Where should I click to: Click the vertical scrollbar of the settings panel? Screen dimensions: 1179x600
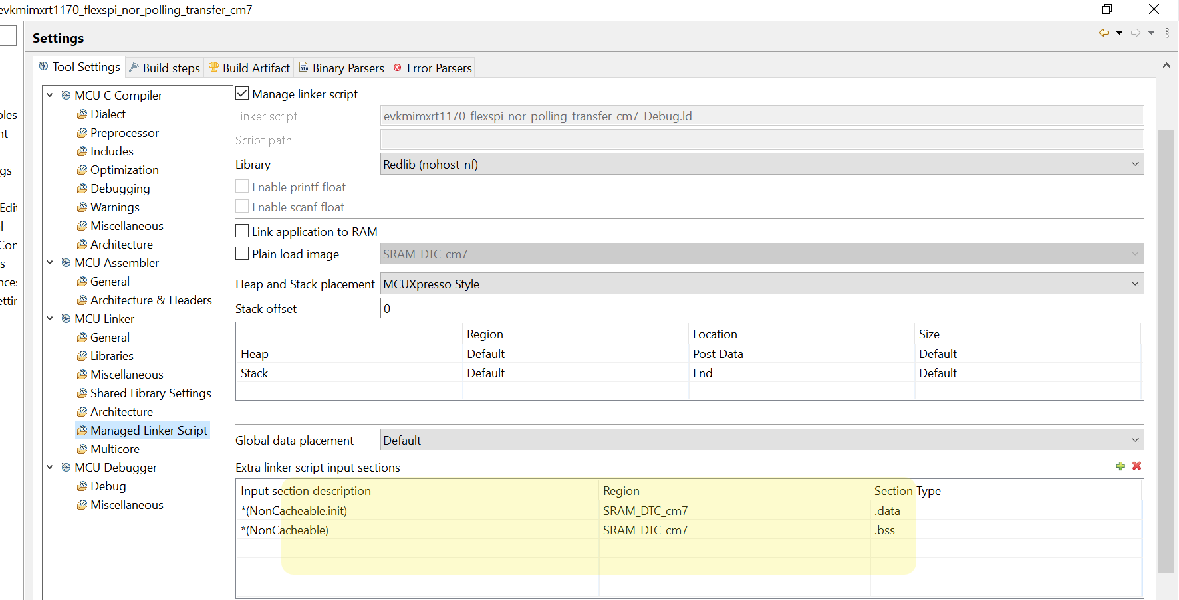[1166, 332]
